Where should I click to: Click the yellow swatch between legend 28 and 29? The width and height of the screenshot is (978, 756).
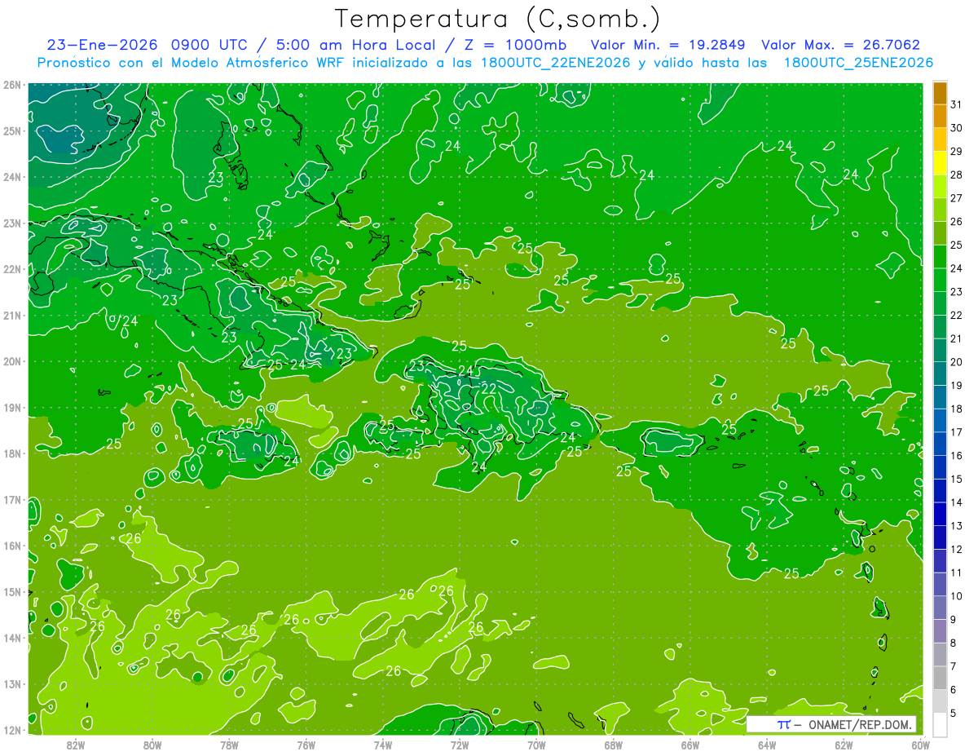coord(940,162)
